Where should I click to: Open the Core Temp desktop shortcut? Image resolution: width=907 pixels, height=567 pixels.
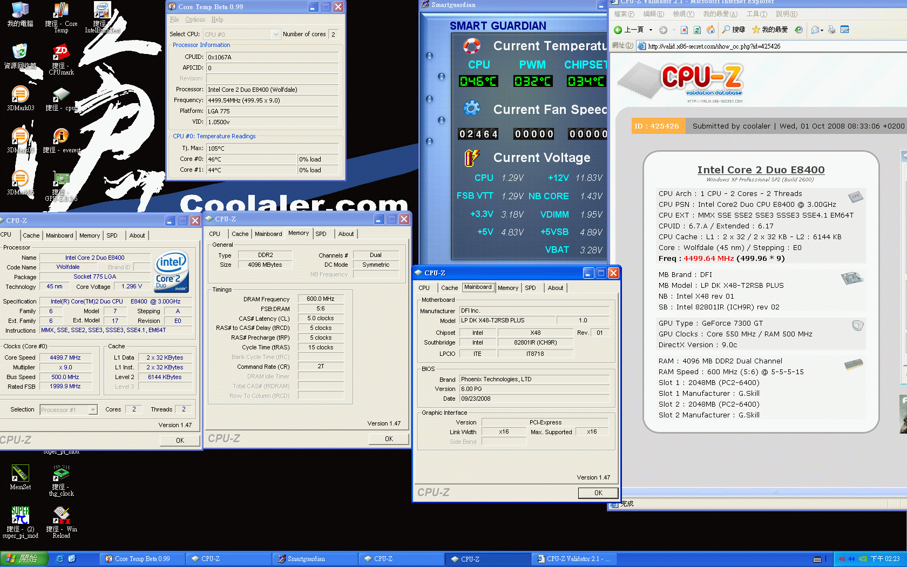(61, 17)
